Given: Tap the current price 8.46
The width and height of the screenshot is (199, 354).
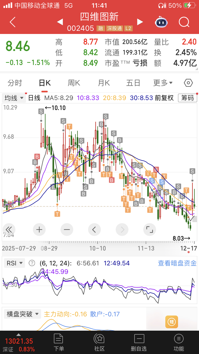Looking at the screenshot, I should tap(18, 46).
